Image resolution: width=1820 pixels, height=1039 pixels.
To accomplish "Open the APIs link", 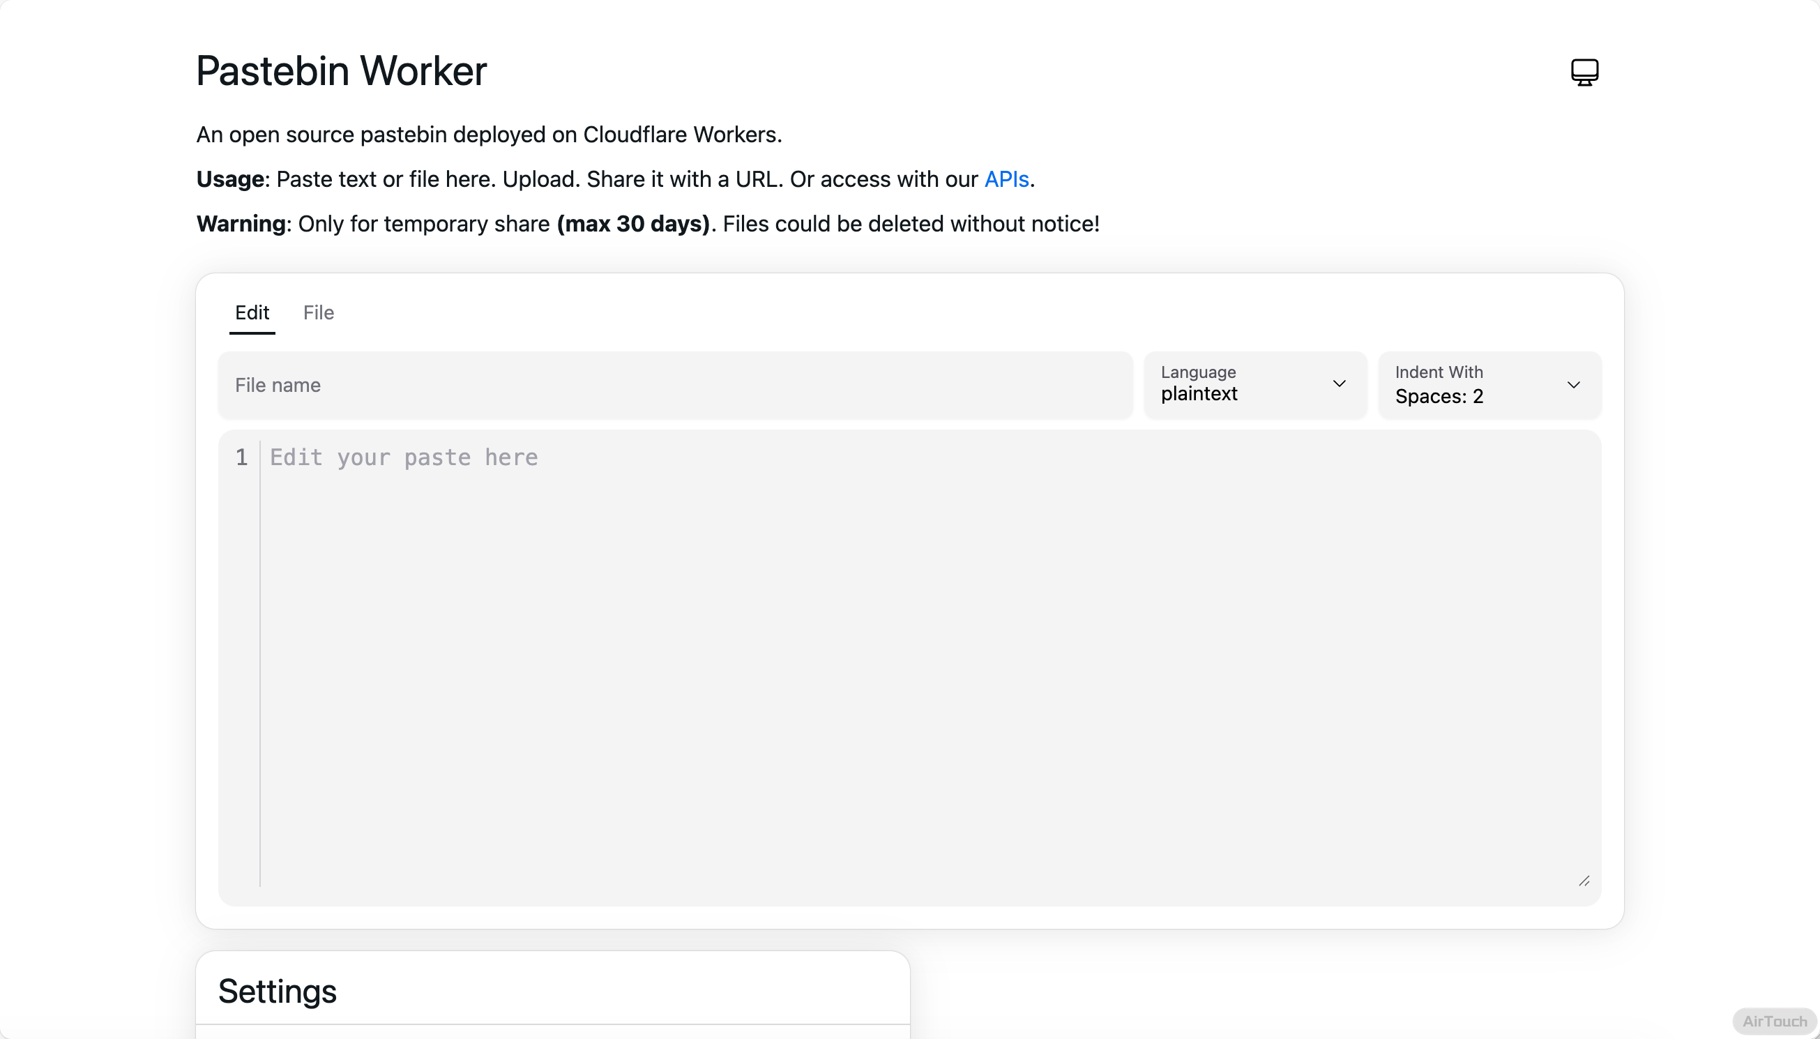I will 1006,179.
